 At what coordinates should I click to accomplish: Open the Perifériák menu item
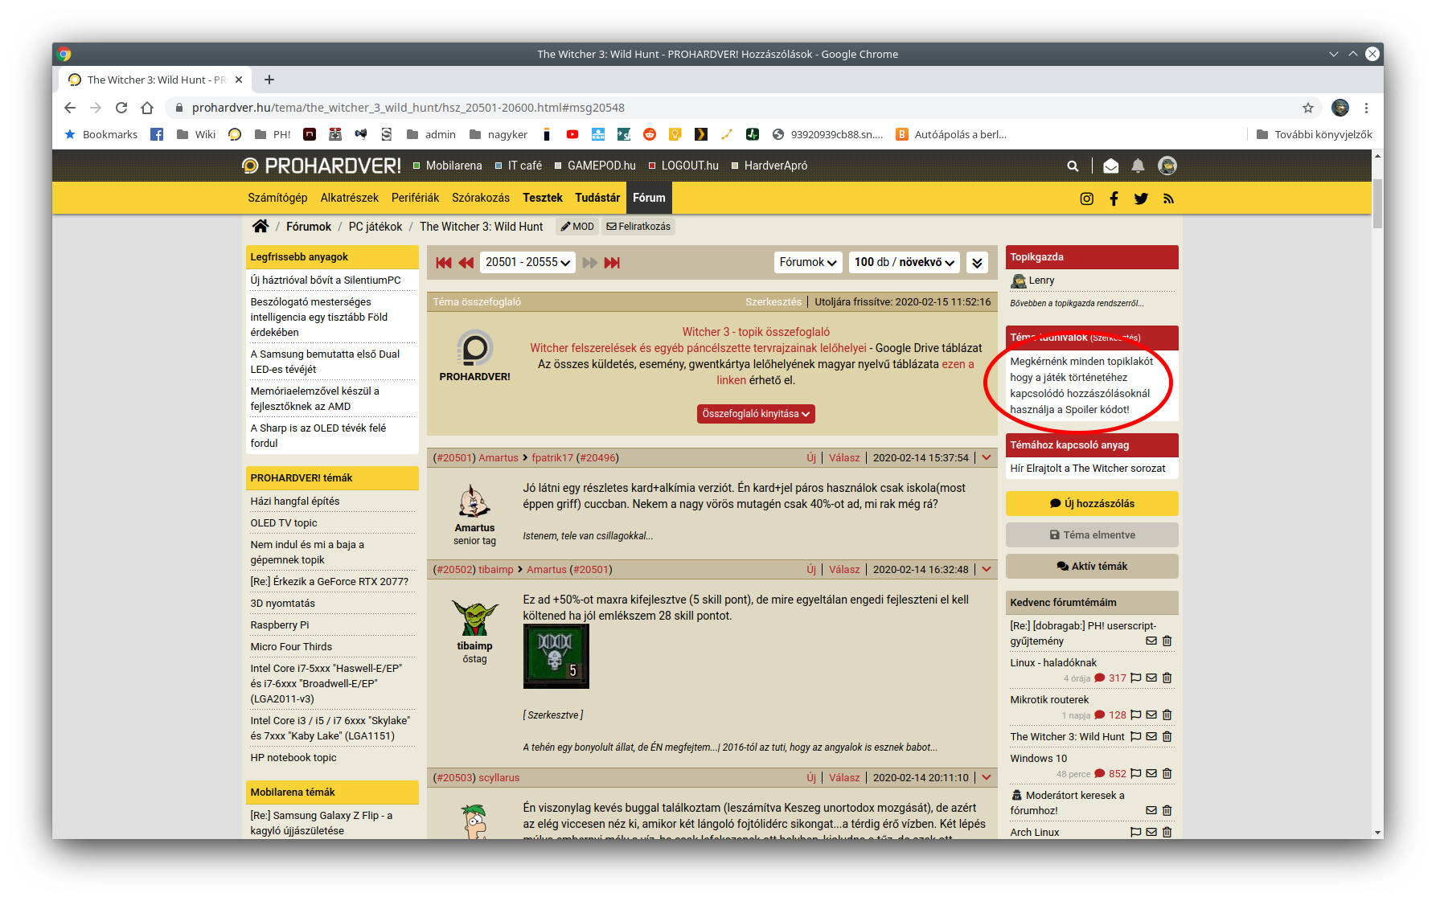(416, 198)
